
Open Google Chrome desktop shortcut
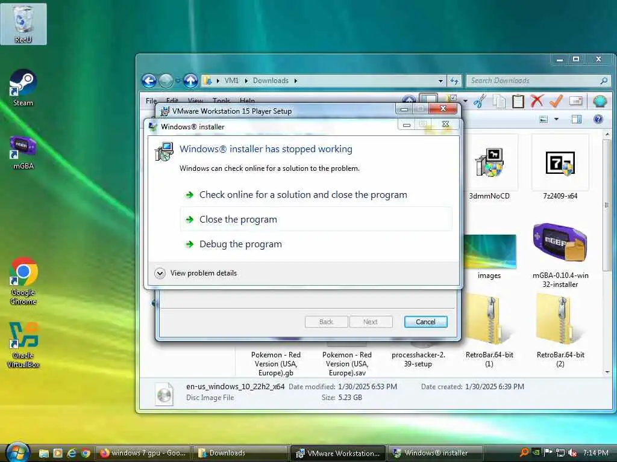[x=23, y=282]
